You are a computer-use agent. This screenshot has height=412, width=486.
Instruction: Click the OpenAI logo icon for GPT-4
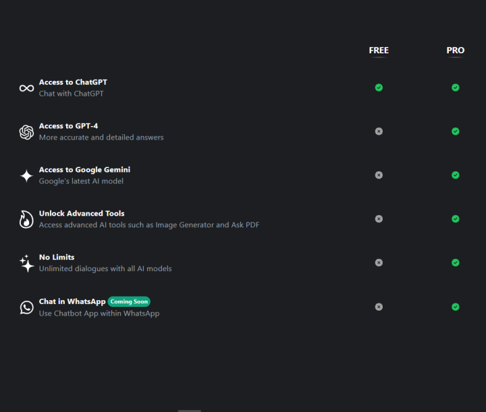pyautogui.click(x=26, y=132)
